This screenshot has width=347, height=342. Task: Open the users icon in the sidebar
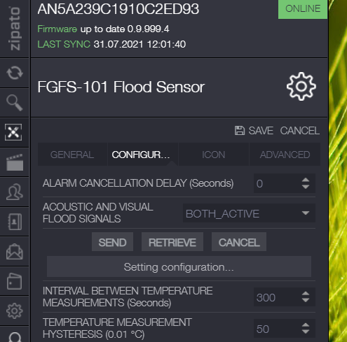point(15,192)
